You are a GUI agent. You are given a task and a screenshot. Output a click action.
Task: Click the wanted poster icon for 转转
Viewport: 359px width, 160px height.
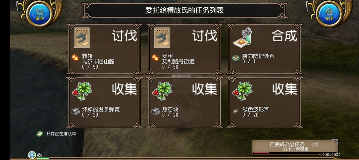(82, 38)
